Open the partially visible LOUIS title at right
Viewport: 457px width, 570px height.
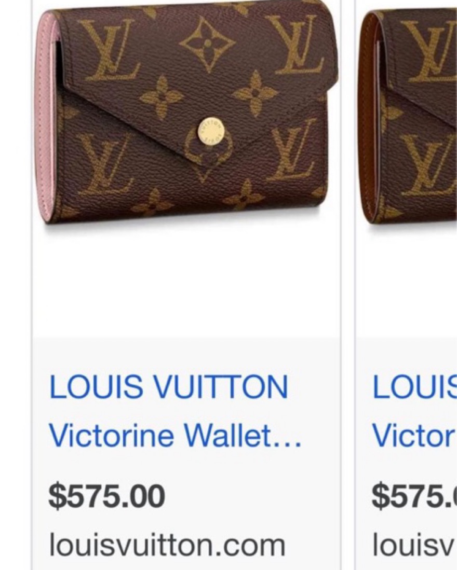pos(414,386)
